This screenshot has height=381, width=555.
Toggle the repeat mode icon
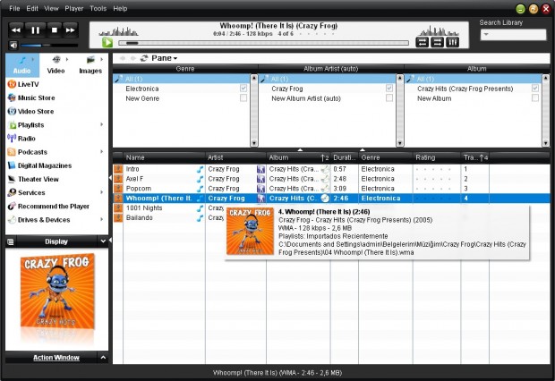pyautogui.click(x=422, y=42)
